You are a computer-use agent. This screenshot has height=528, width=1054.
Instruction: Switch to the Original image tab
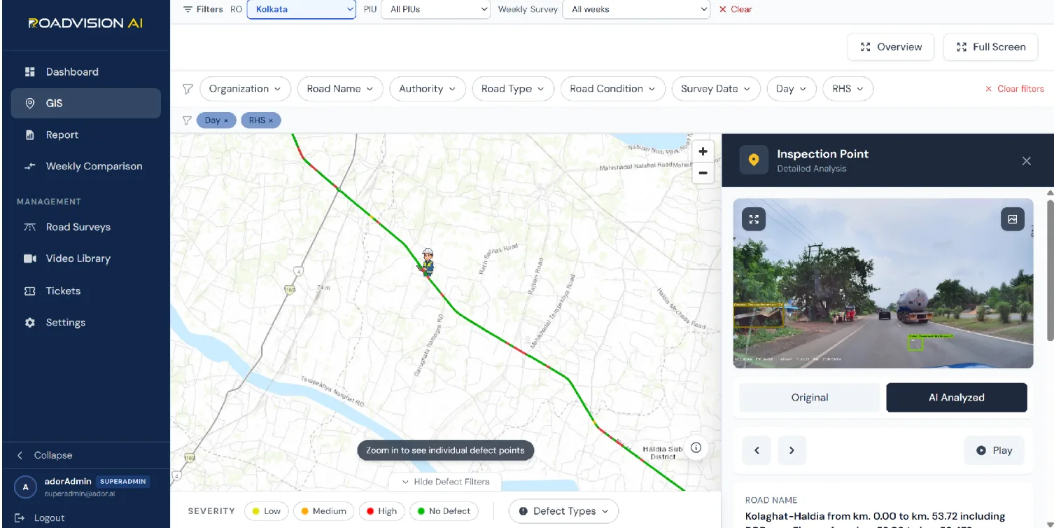(x=810, y=398)
